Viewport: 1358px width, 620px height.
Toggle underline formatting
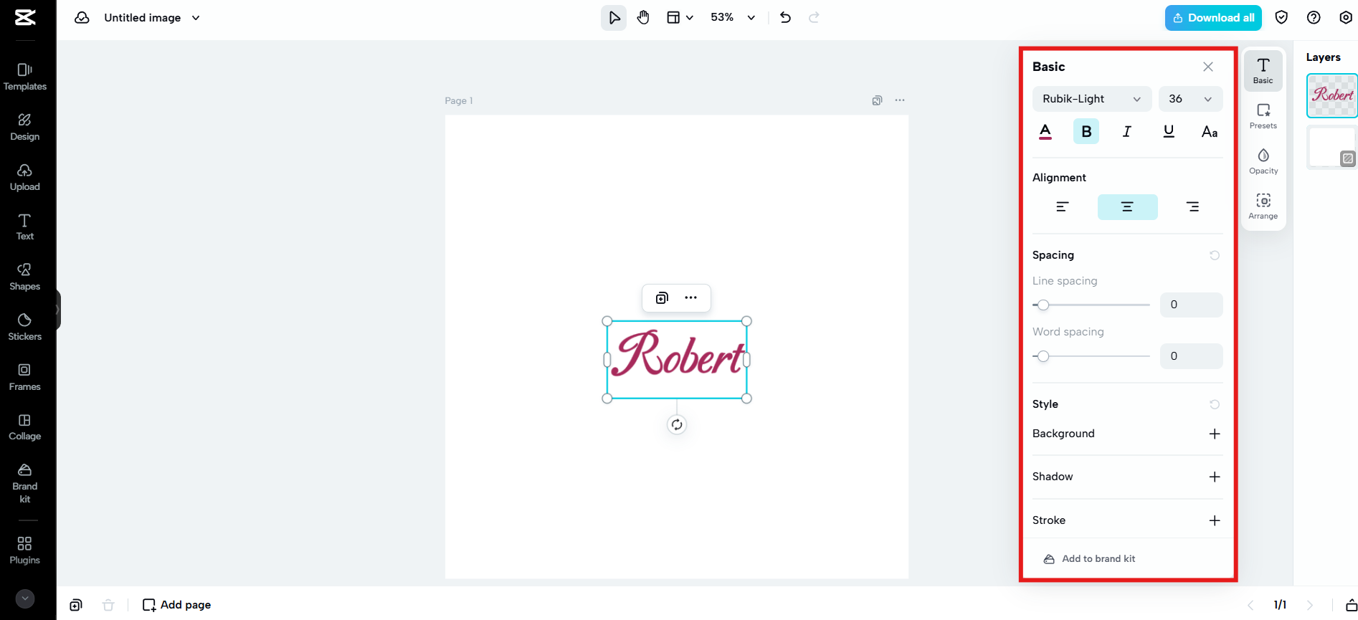coord(1169,132)
